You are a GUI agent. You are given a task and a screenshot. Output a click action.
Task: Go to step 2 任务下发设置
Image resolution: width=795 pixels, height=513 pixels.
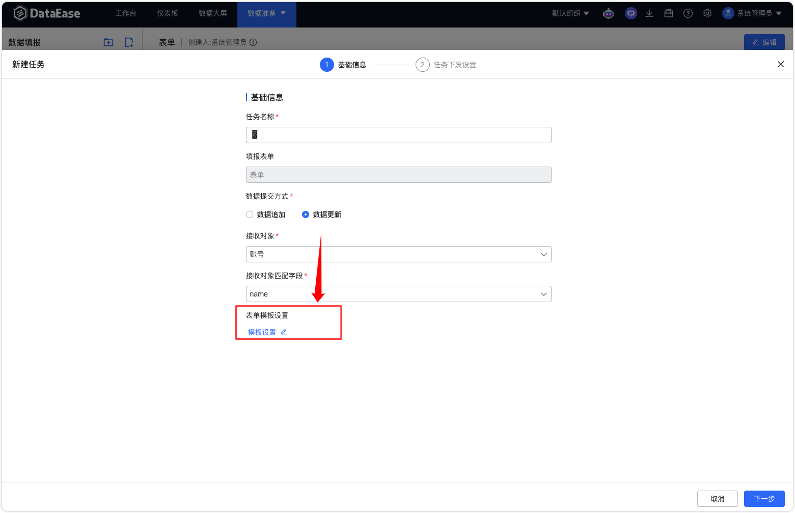point(446,65)
